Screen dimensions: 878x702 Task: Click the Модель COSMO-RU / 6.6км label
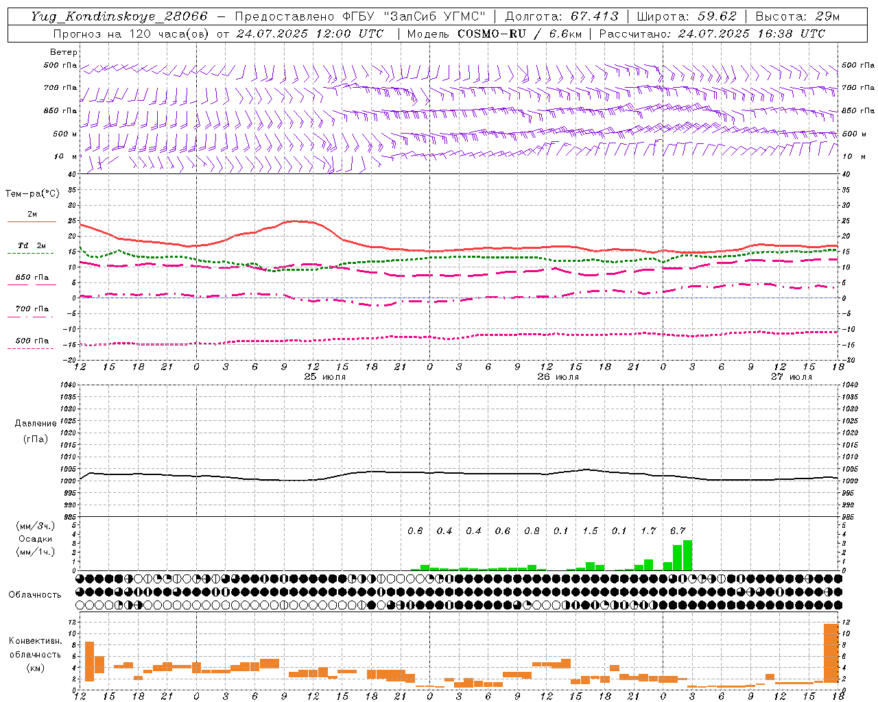coord(494,34)
